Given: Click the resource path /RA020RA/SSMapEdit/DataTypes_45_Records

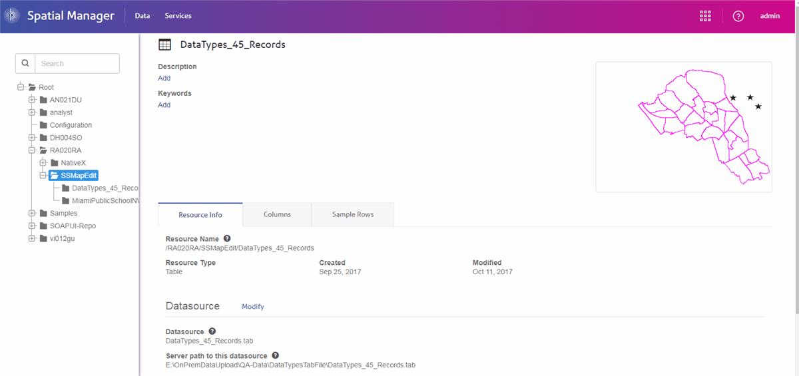Looking at the screenshot, I should (x=240, y=248).
